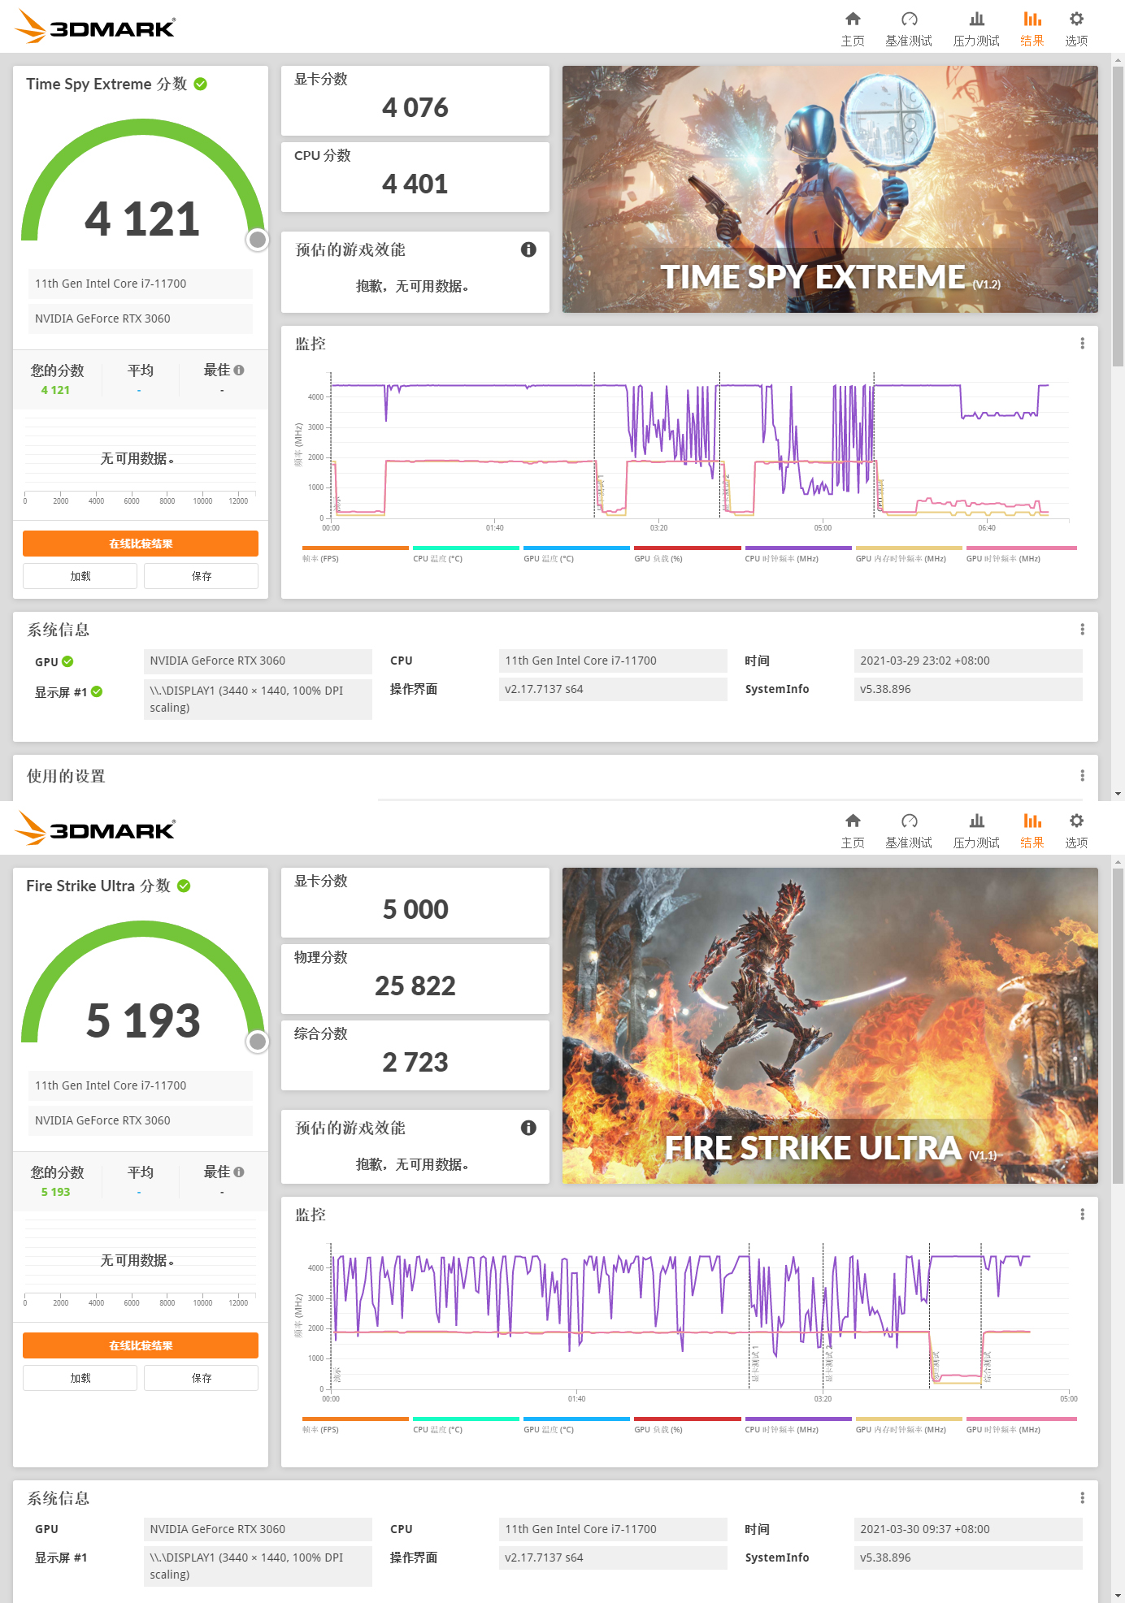
Task: Toggle GPU 内存时钟频率 legend in Time Spy Extreme chart
Action: [909, 554]
